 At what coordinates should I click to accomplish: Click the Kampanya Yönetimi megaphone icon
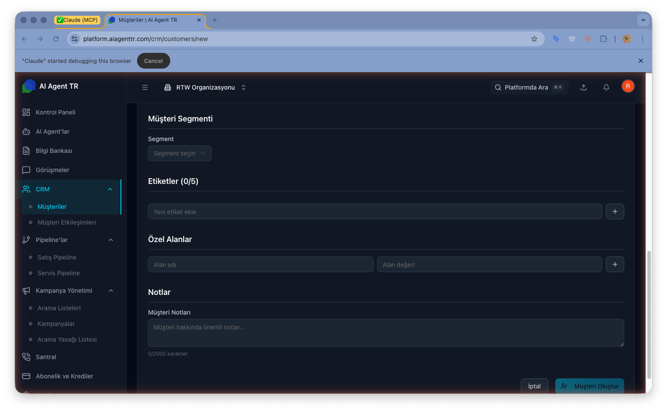26,291
